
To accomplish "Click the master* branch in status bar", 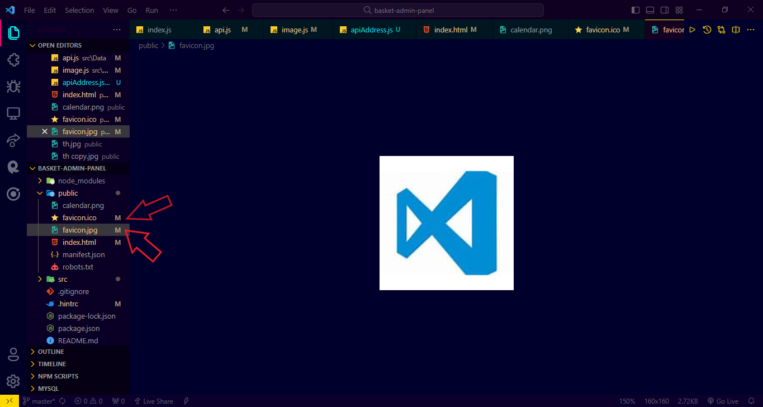I will pyautogui.click(x=39, y=401).
